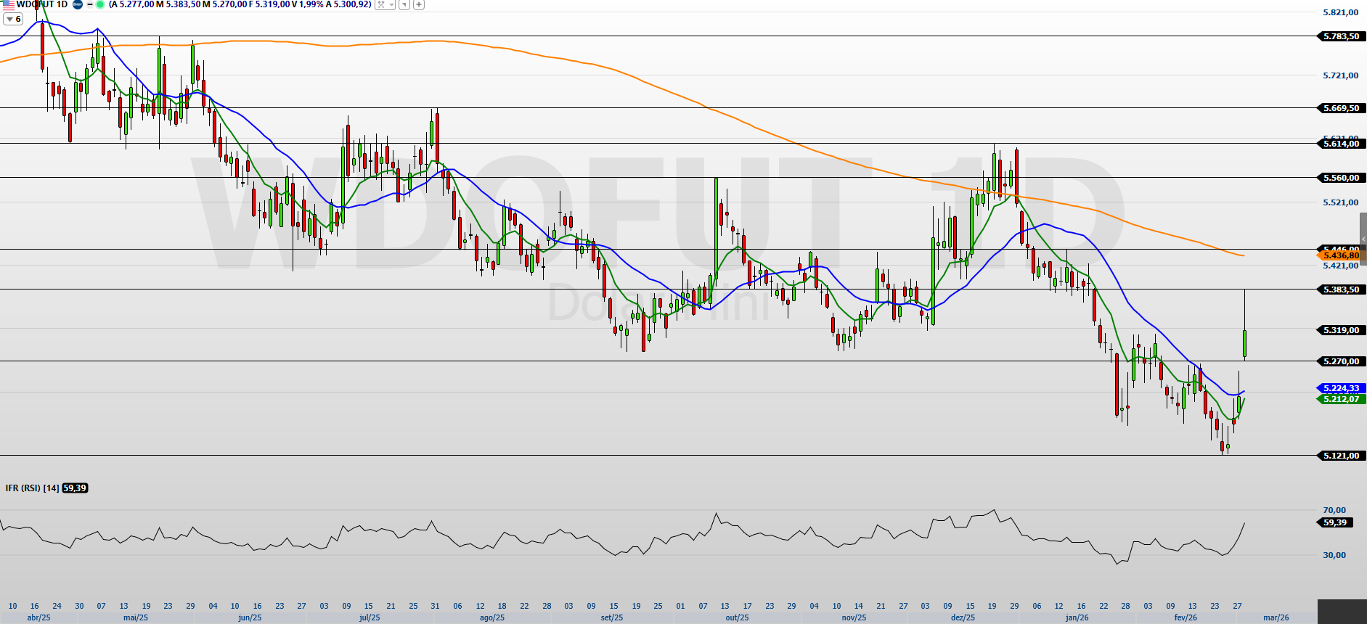The image size is (1367, 624).
Task: Open the dropdown arrow next to the tools icon
Action: [x=391, y=4]
